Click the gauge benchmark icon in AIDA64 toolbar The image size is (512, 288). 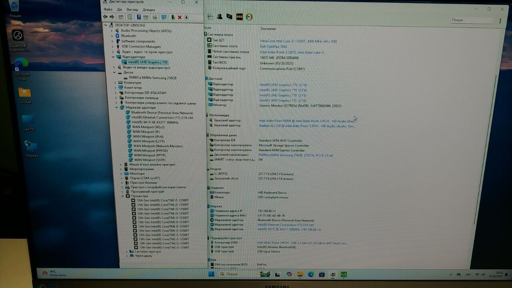[249, 17]
